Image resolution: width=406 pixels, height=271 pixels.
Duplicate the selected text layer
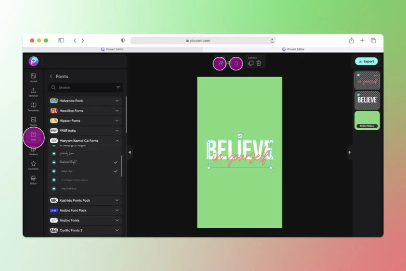[x=251, y=63]
